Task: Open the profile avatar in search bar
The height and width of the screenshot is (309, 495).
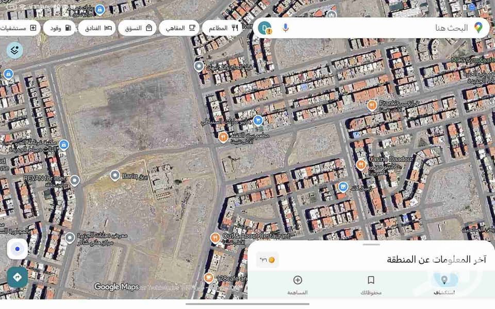Action: (265, 28)
